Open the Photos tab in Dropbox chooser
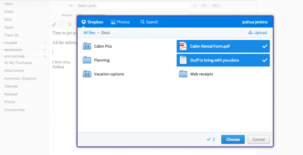The image size is (303, 155). [x=120, y=22]
